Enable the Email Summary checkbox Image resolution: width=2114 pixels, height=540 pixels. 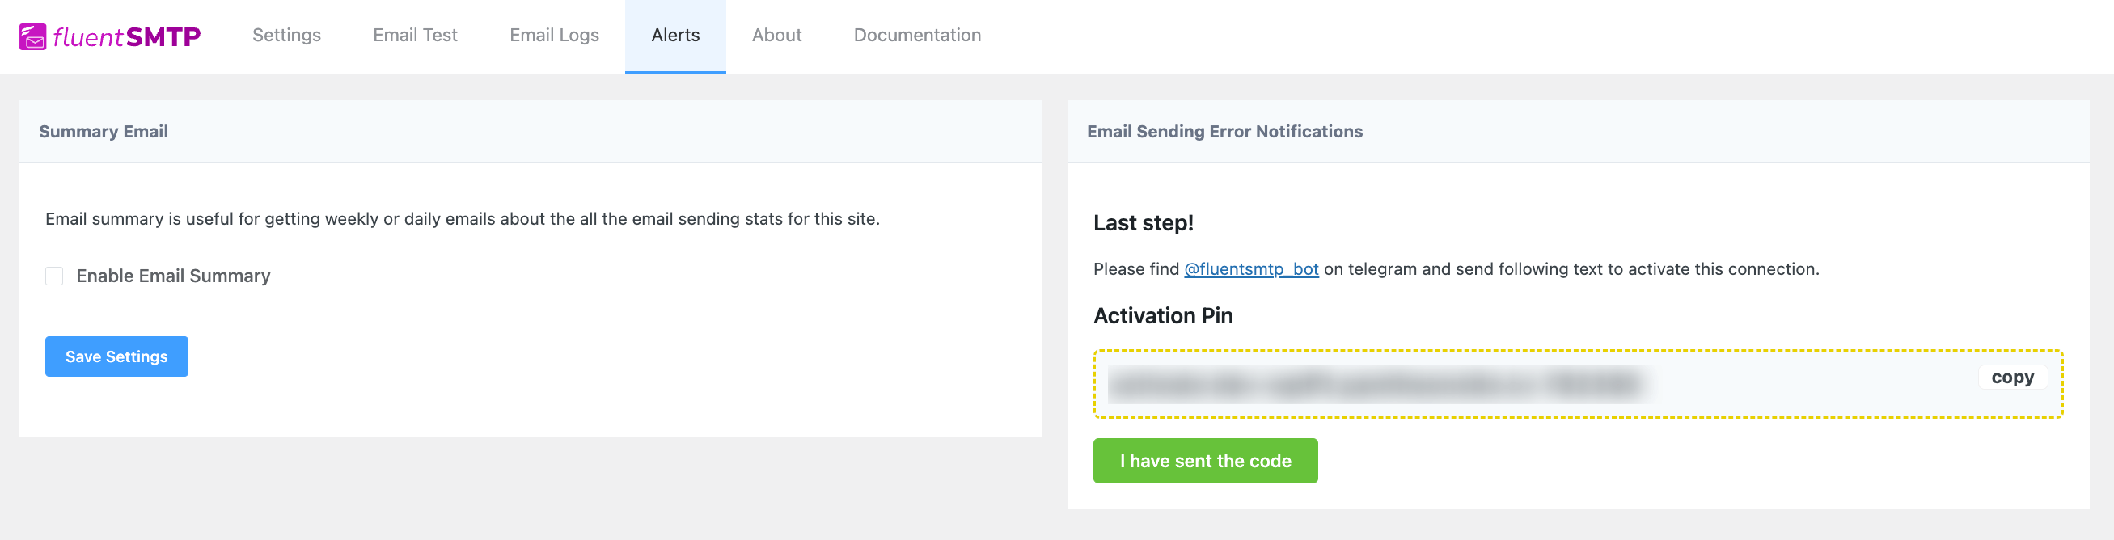pyautogui.click(x=54, y=276)
